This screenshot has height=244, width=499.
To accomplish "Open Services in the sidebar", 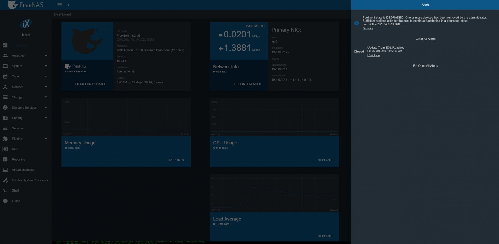I will point(18,128).
